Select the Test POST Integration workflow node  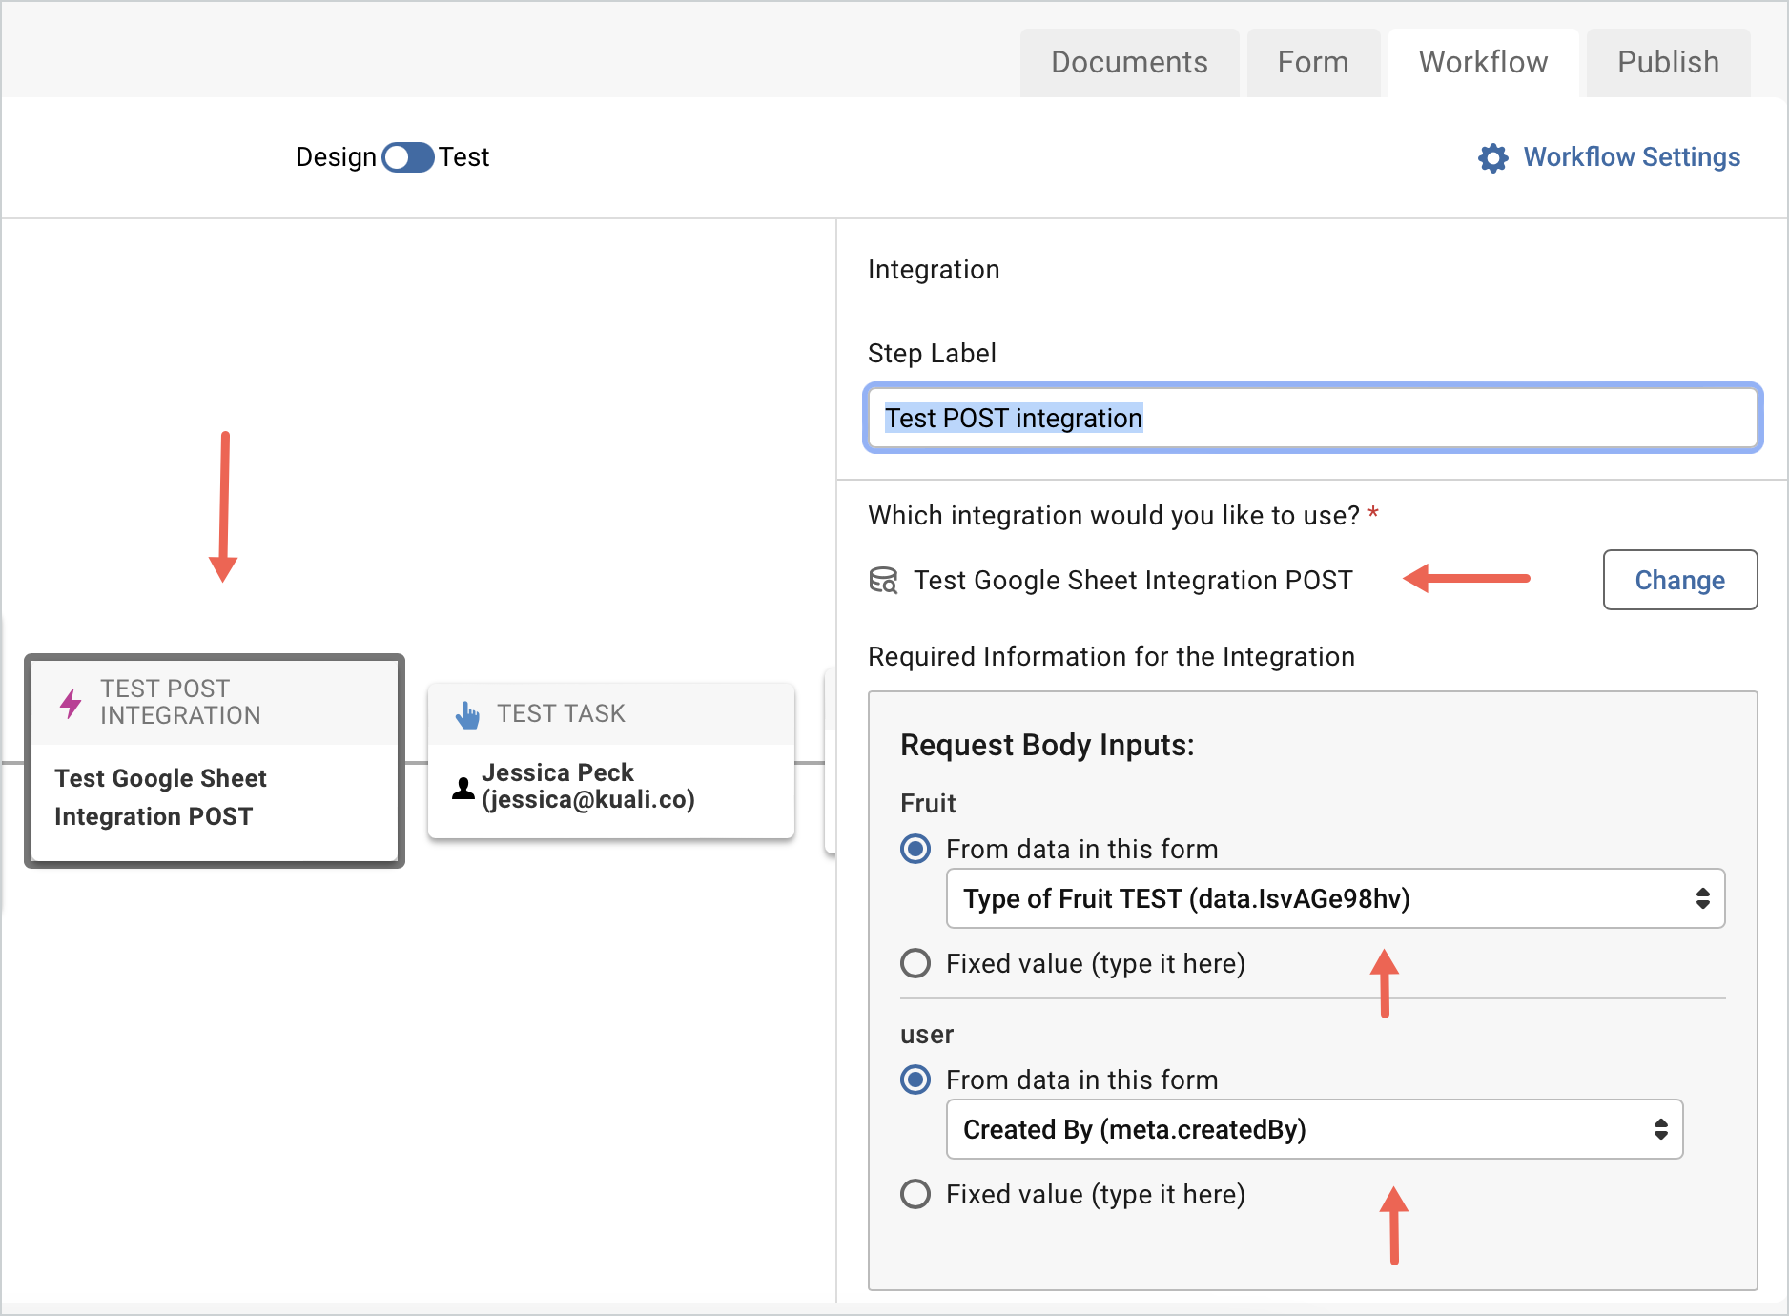click(214, 760)
